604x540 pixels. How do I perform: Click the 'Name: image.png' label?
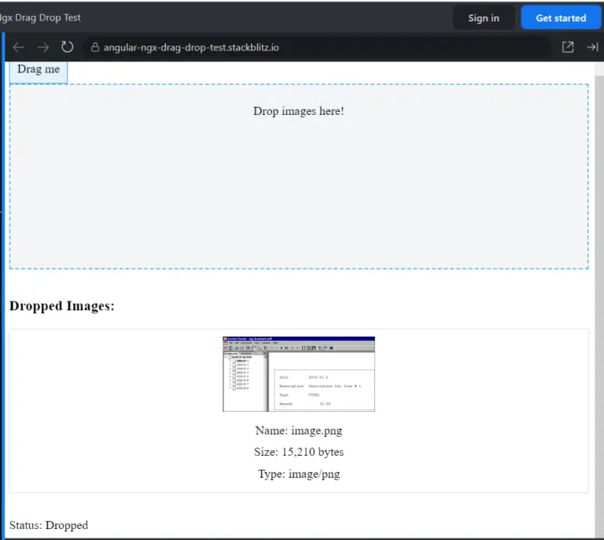coord(298,431)
